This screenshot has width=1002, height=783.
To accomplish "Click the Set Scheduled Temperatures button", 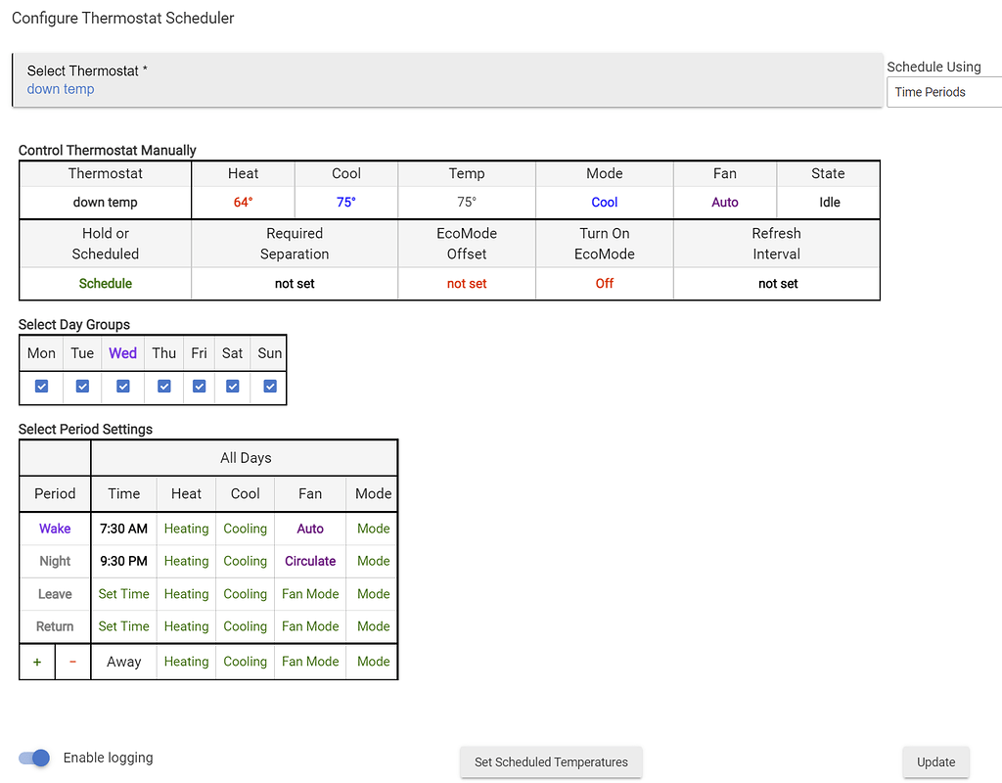I will pos(551,761).
